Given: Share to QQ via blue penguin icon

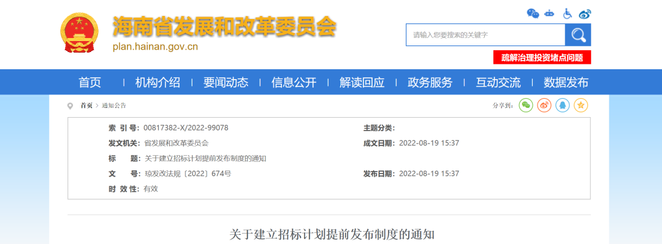Looking at the screenshot, I should pyautogui.click(x=562, y=105).
